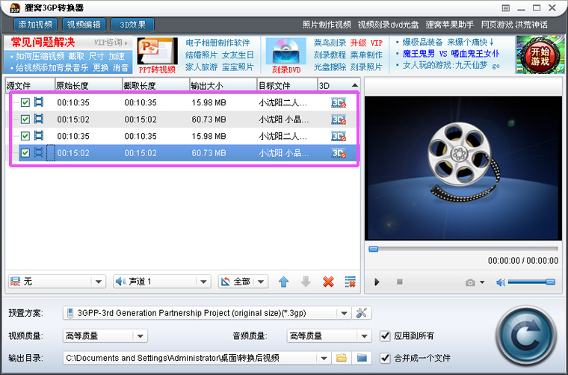Stop the video preview
Viewport: 568px width, 375px height.
[x=400, y=281]
